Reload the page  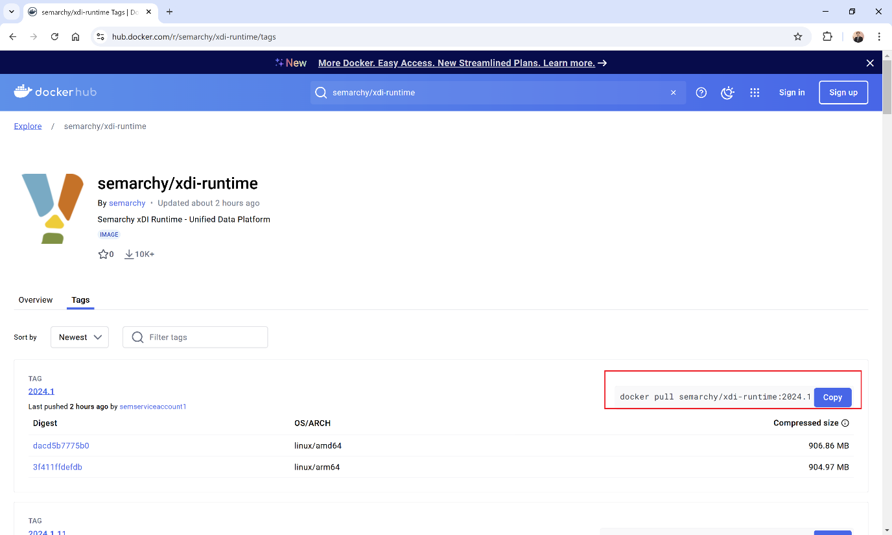54,37
